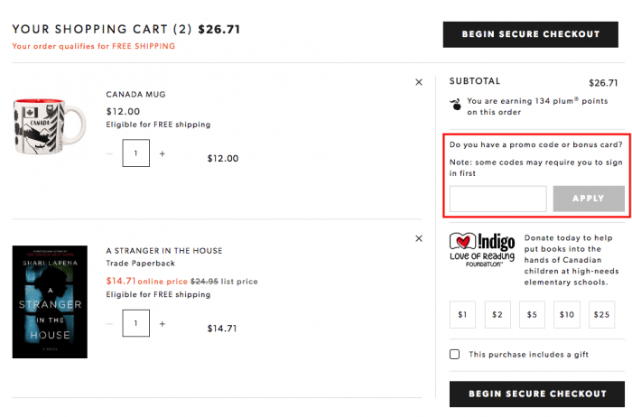Decrease Canada Mug quantity with minus
Viewport: 632px width, 417px height.
pyautogui.click(x=109, y=153)
